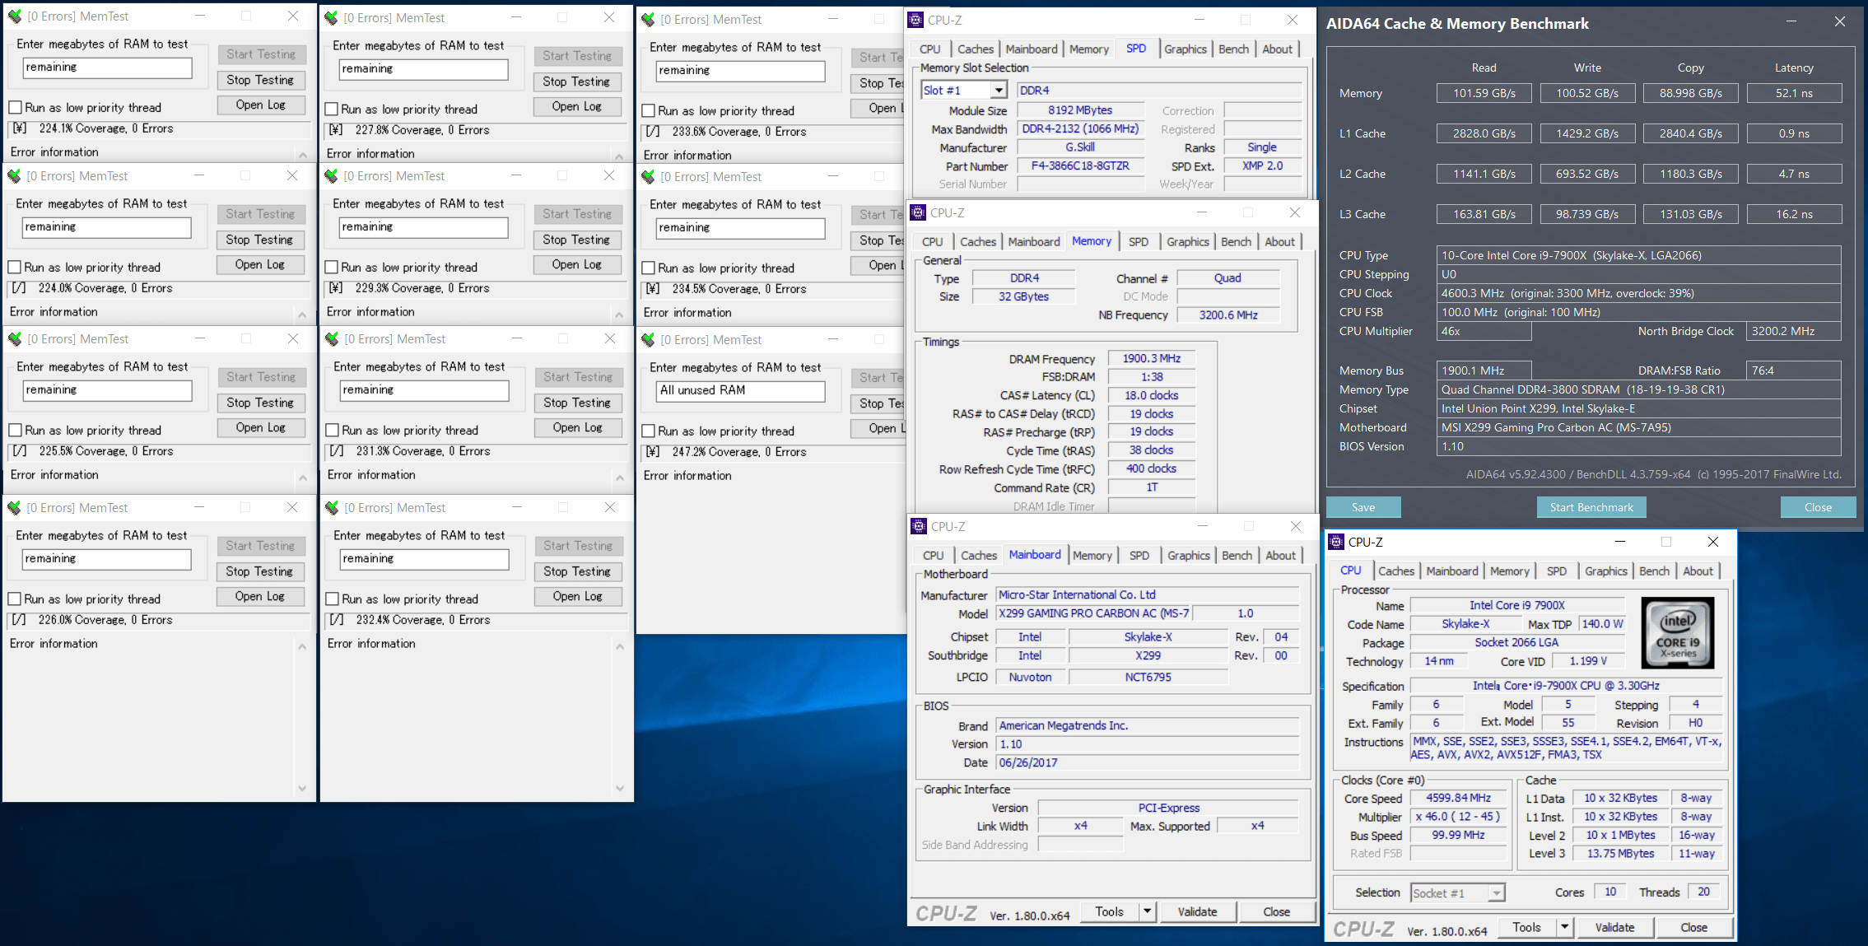Switch to the Caches tab in the CPU-Z SPD window
The width and height of the screenshot is (1868, 946).
[x=976, y=49]
